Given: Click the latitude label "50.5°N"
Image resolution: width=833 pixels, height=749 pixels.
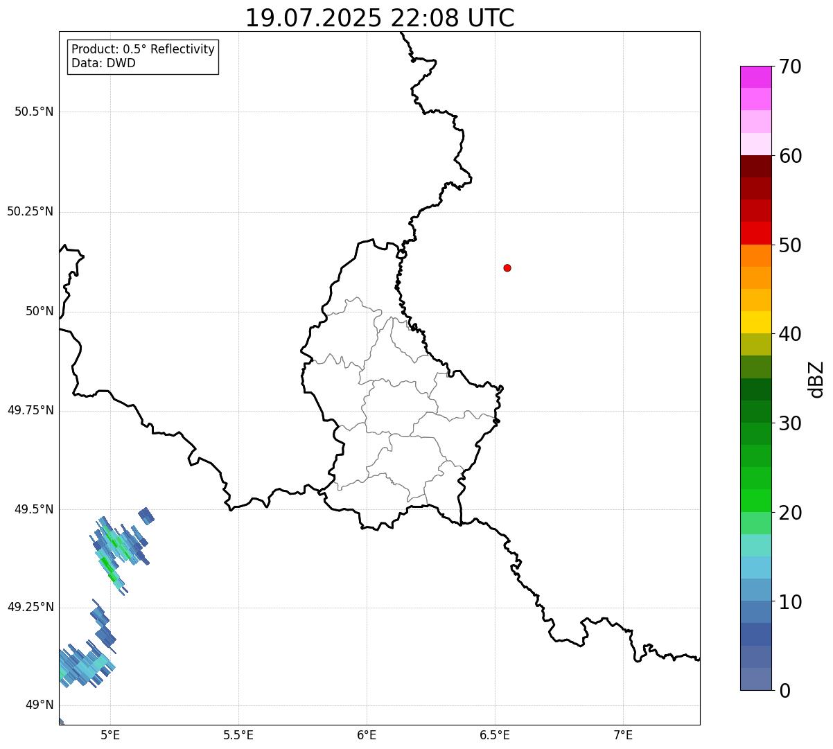Looking at the screenshot, I should (x=34, y=112).
